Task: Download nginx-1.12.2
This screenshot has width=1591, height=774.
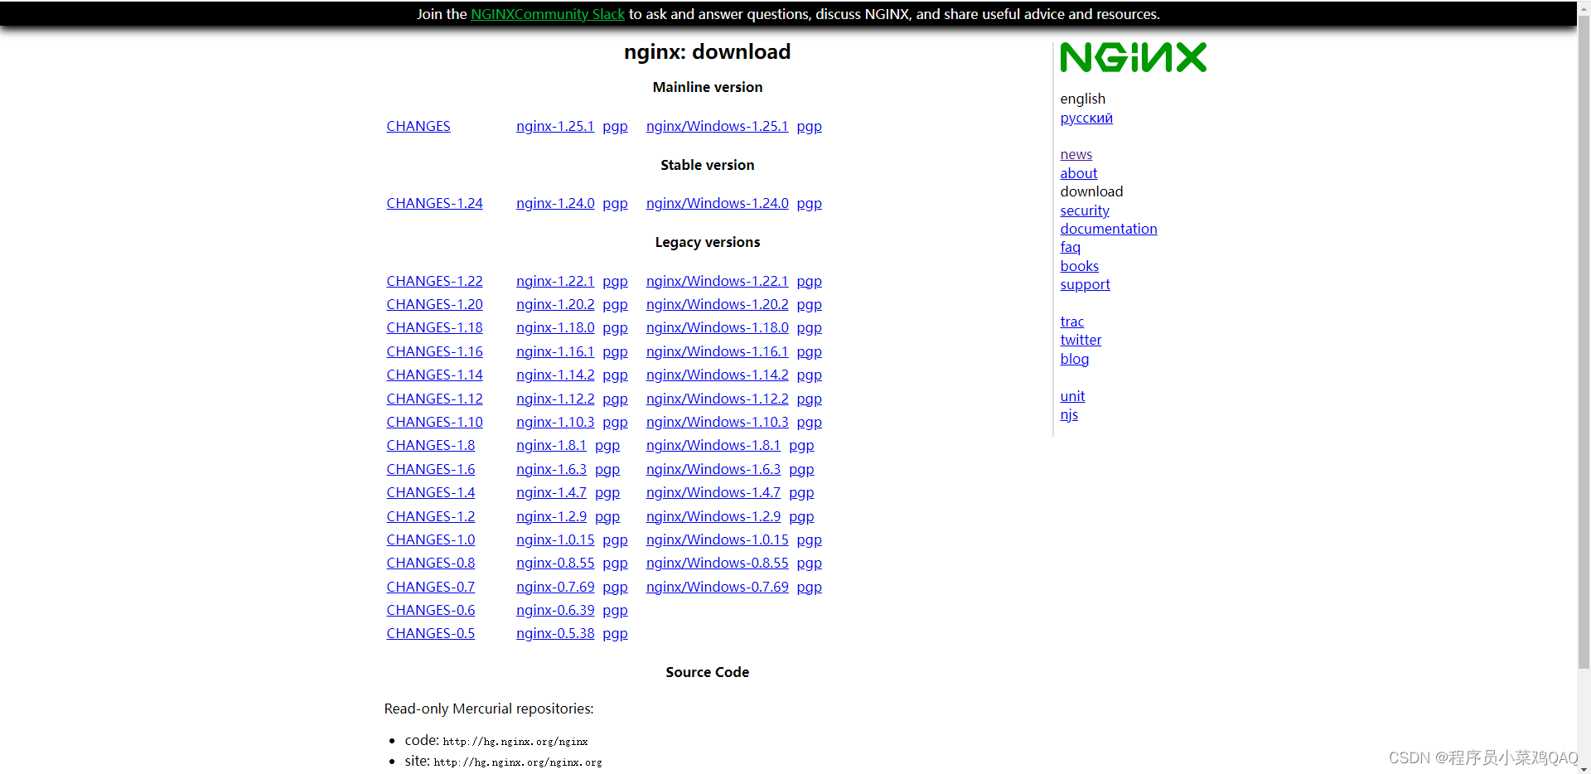Action: [555, 399]
